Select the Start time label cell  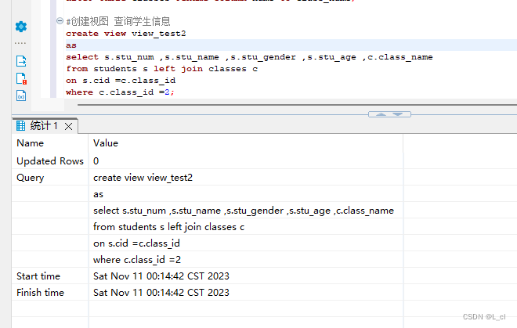50,276
